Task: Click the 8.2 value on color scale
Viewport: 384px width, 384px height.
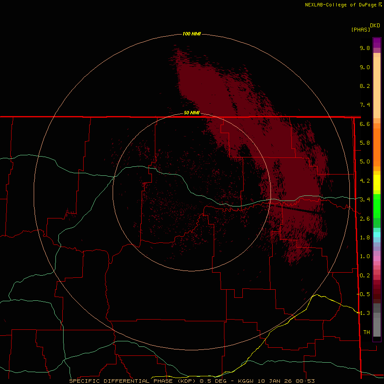Action: click(x=365, y=86)
